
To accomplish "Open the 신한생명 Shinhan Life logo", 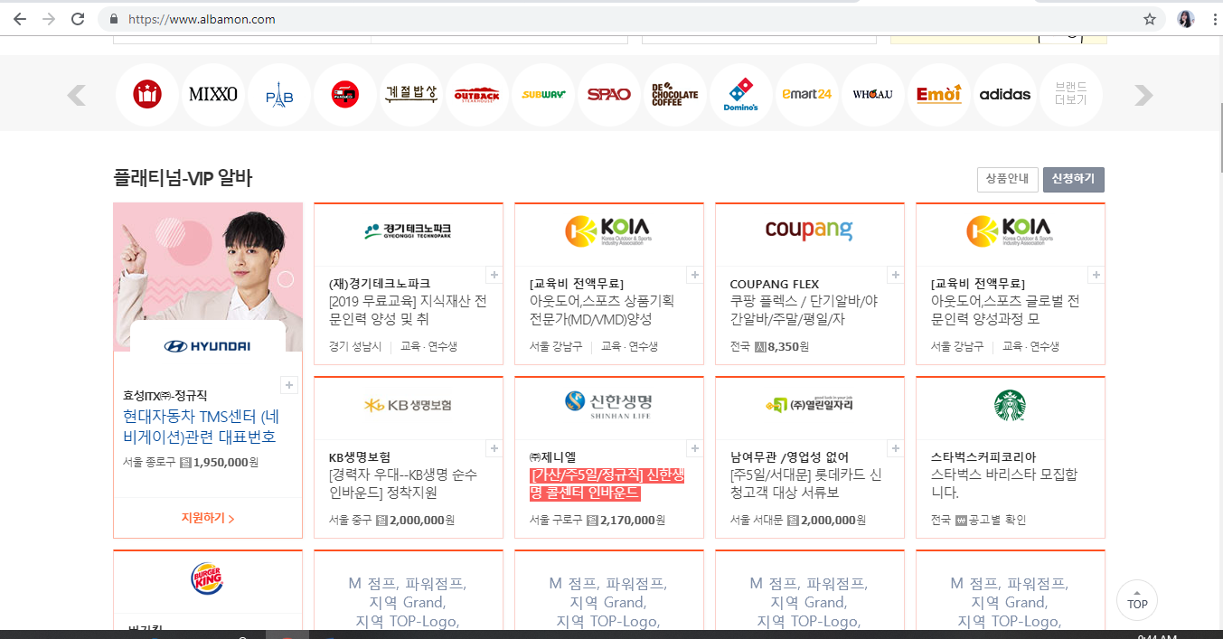I will 609,405.
